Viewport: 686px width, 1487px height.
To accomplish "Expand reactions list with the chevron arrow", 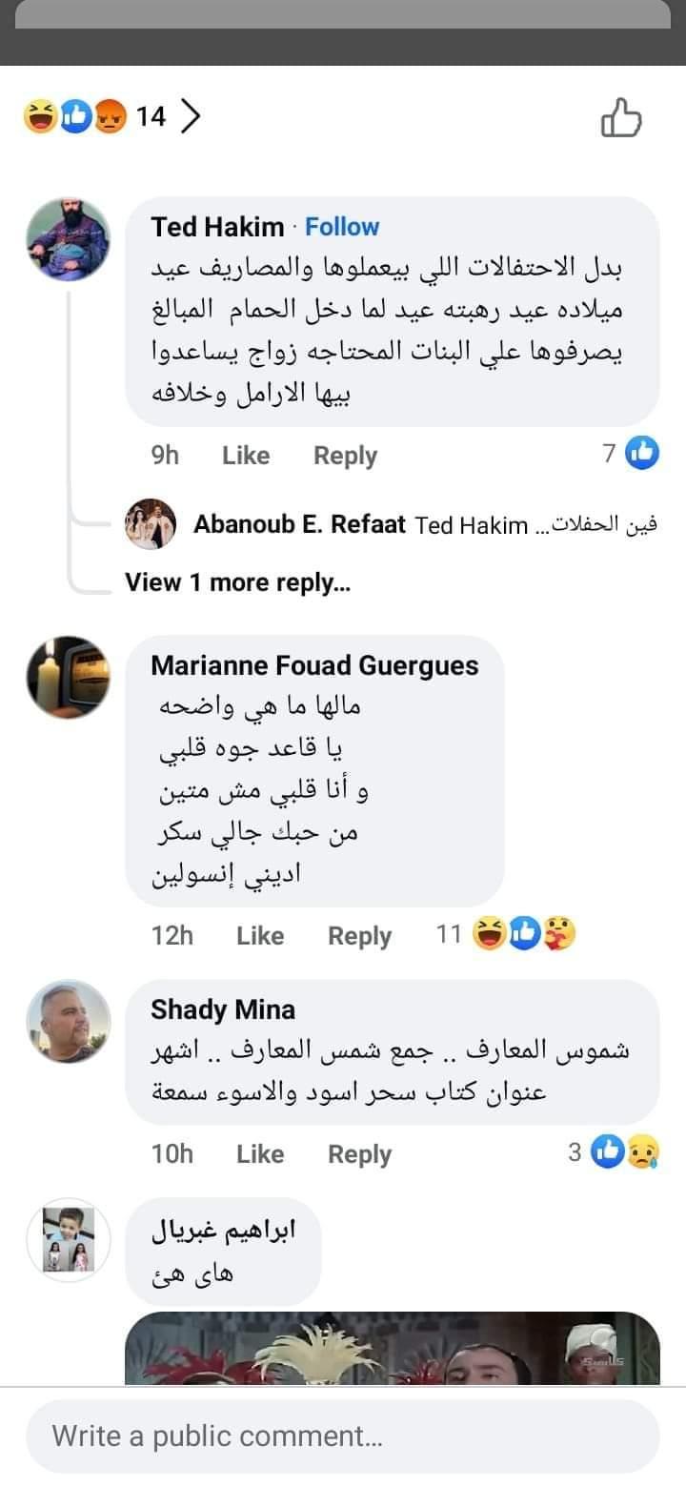I will coord(191,117).
